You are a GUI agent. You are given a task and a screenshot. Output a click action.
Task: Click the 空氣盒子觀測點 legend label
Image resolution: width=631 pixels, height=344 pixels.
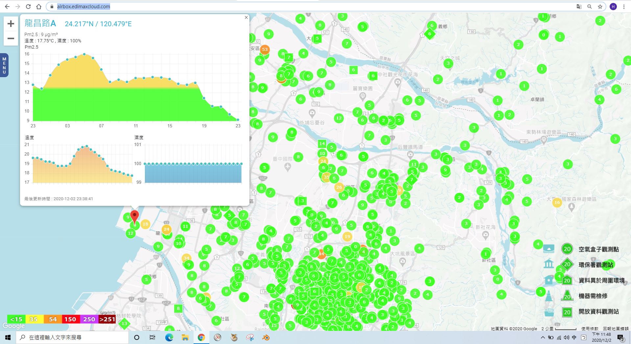click(599, 249)
